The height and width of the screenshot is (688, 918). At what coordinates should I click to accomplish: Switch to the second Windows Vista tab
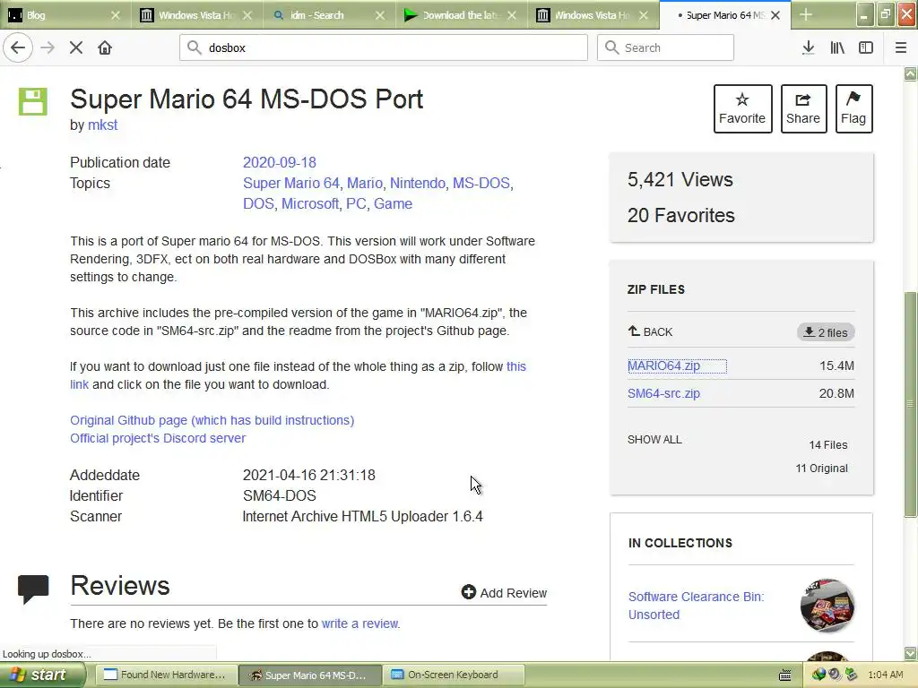pos(592,15)
